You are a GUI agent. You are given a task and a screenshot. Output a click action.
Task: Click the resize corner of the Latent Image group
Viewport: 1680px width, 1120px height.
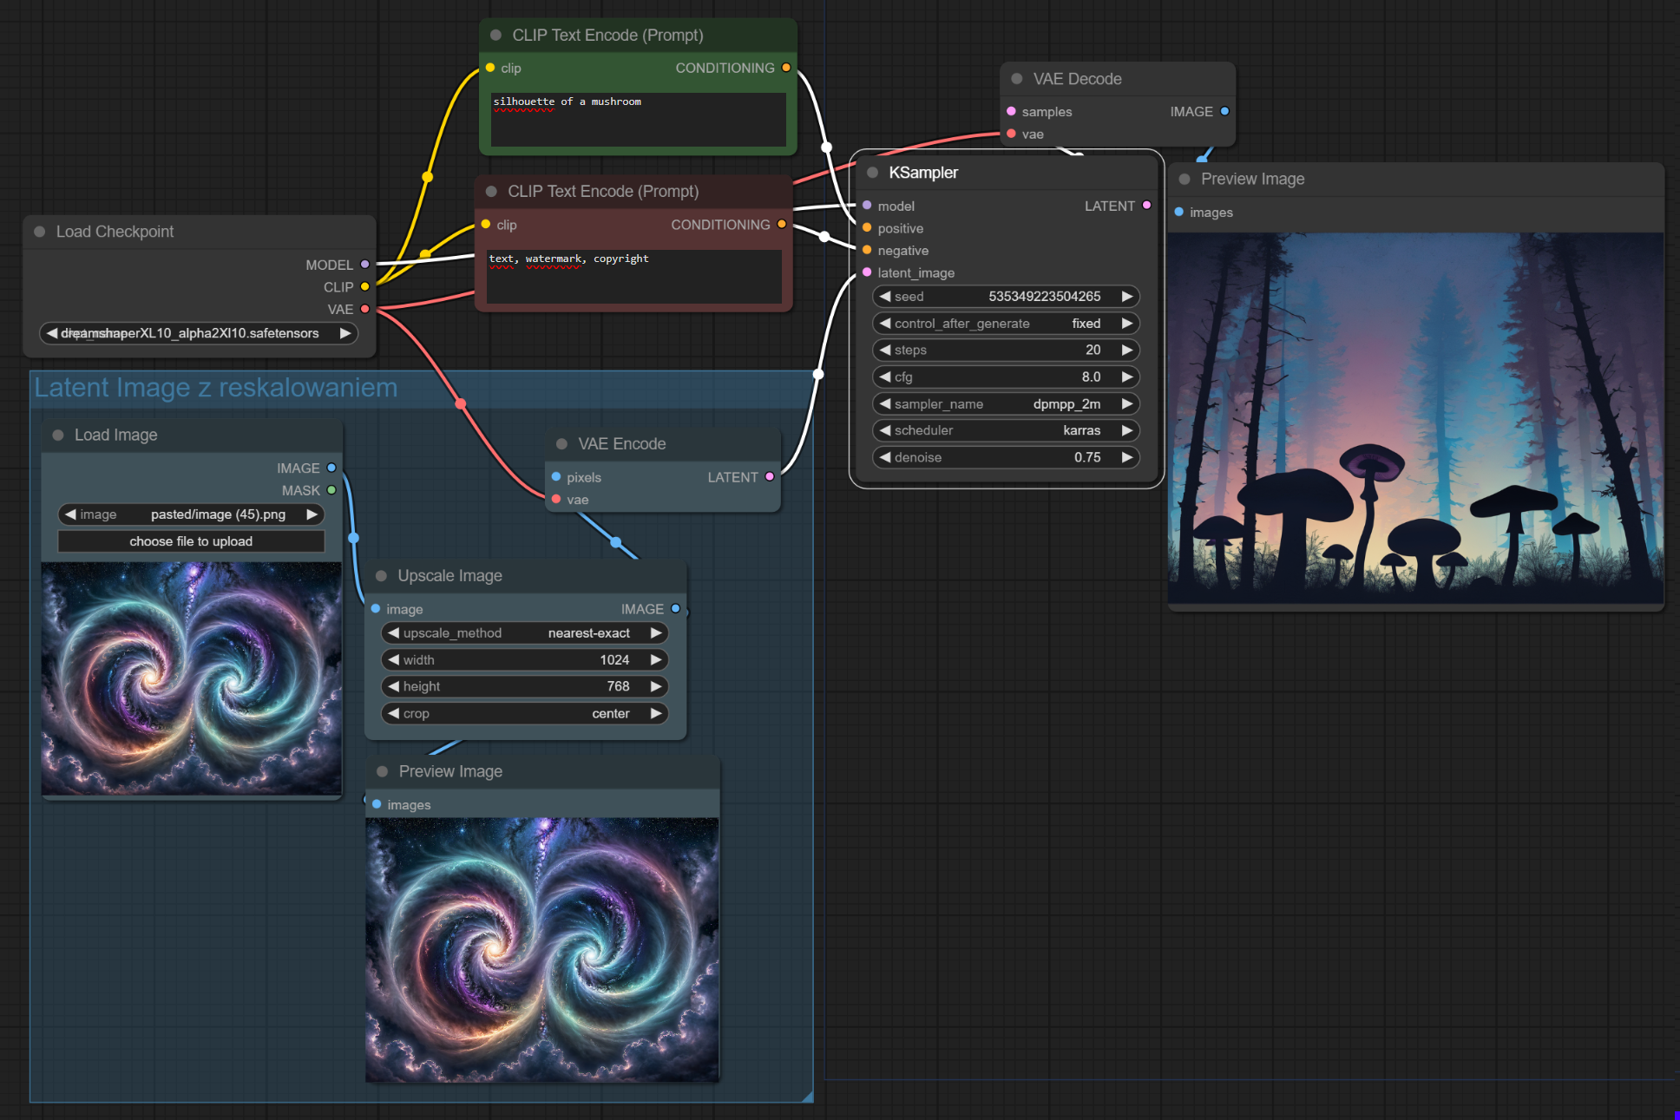808,1097
